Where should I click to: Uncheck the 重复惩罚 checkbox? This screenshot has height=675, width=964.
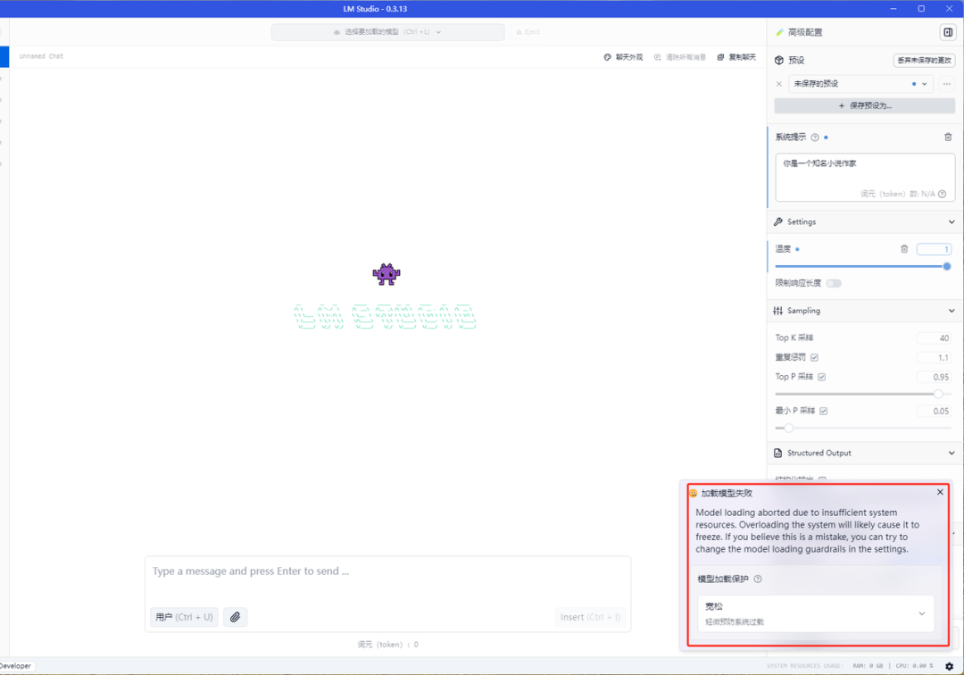click(x=815, y=358)
